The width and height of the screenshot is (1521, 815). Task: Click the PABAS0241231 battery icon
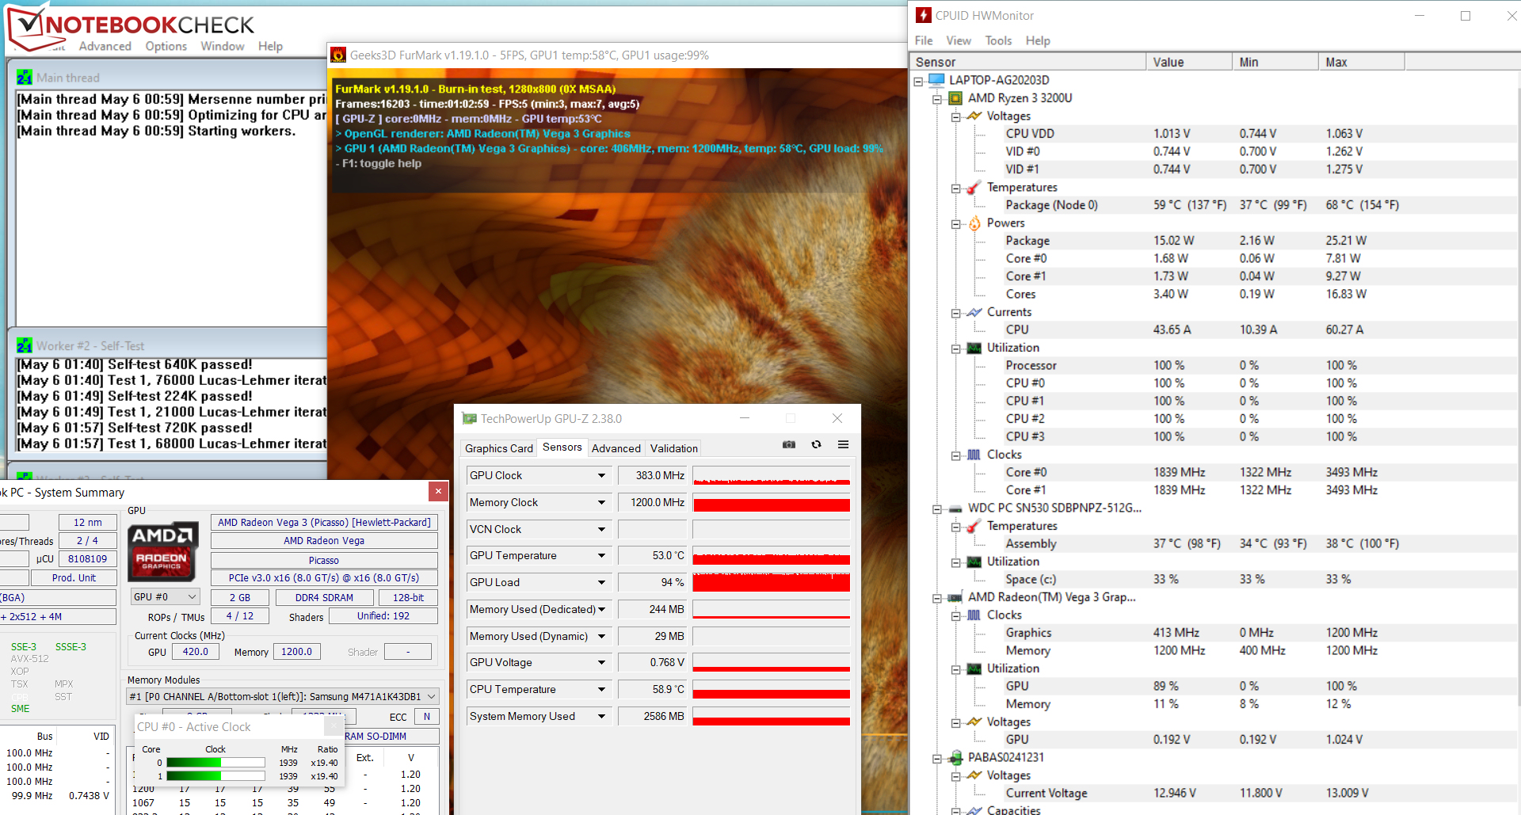pyautogui.click(x=956, y=757)
